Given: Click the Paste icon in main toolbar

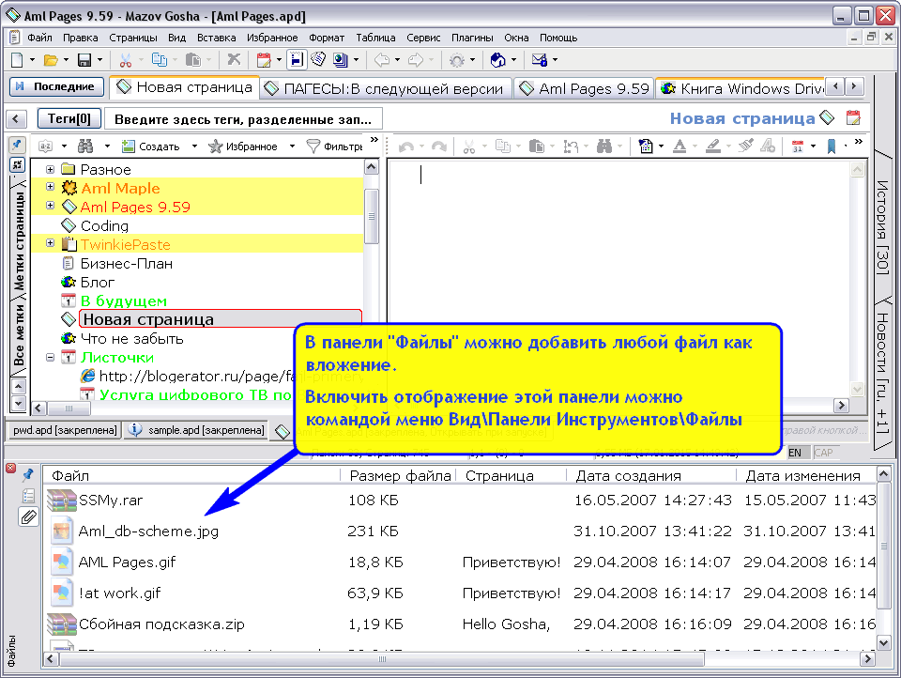Looking at the screenshot, I should [193, 60].
